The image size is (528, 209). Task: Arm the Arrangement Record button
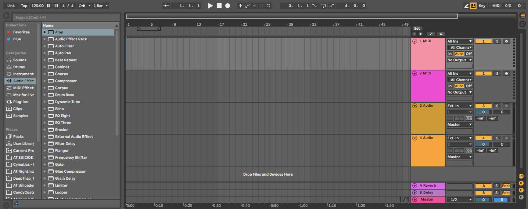click(228, 5)
